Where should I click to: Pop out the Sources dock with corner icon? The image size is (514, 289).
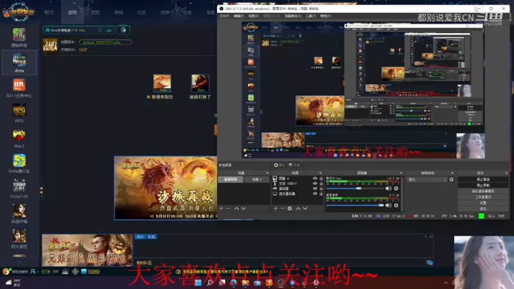pos(320,173)
